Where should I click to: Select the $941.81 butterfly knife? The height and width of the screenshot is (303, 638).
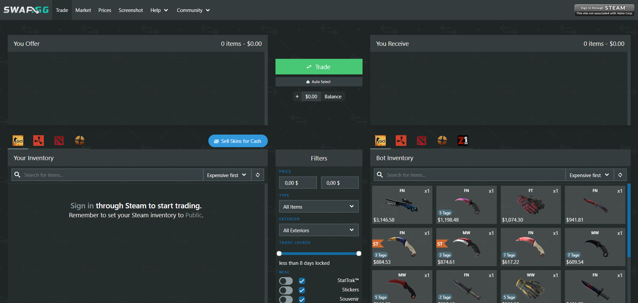pos(595,205)
